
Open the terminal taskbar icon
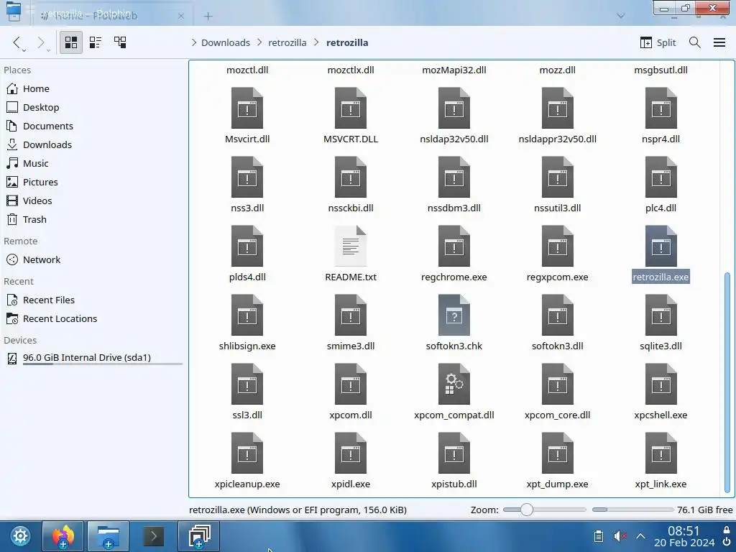[154, 536]
